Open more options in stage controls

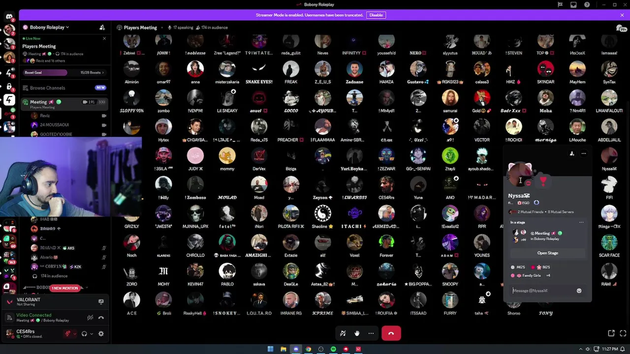click(x=371, y=333)
